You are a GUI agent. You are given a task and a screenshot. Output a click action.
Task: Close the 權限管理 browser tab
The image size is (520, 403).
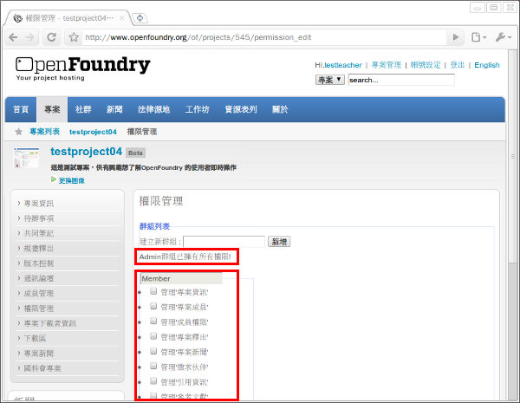(121, 18)
